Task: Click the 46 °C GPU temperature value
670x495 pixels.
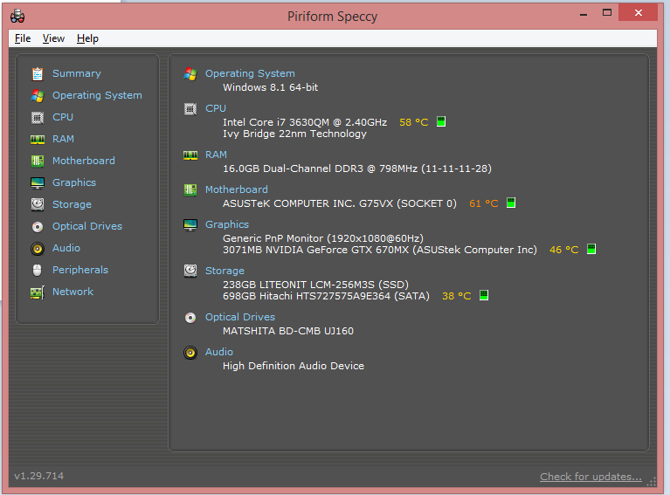Action: tap(564, 250)
